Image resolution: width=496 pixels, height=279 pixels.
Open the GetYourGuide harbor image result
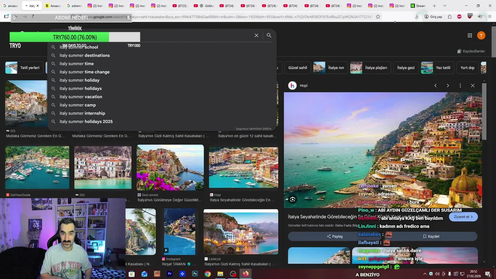37,167
